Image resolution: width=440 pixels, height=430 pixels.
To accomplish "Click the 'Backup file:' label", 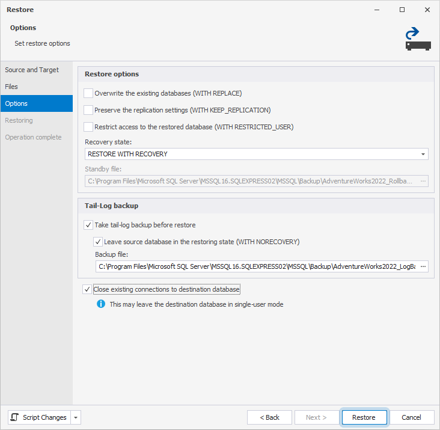I will tap(111, 254).
